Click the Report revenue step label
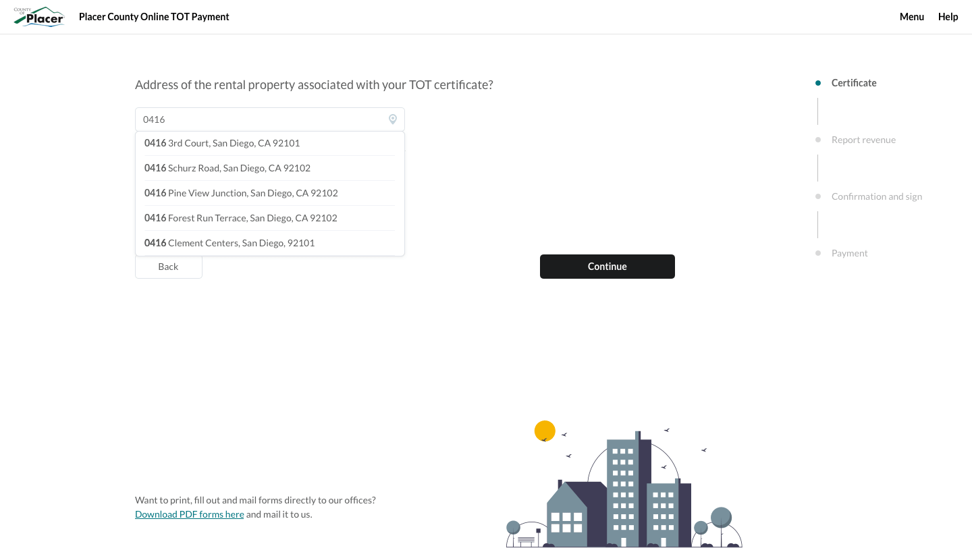Screen dimensions: 972x548 (863, 139)
